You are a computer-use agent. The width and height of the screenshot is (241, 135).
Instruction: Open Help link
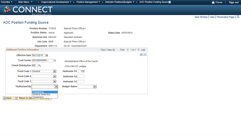pyautogui.click(x=212, y=17)
